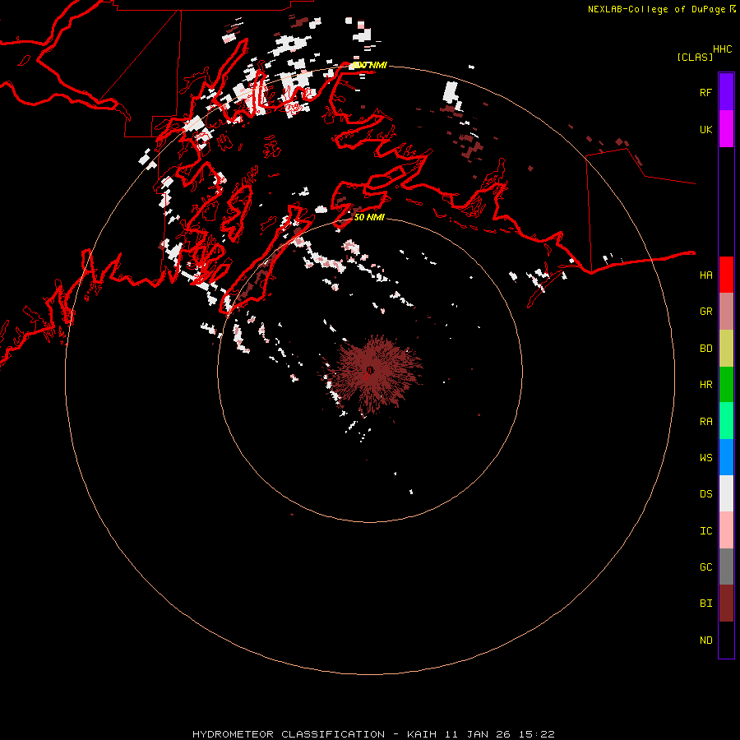Click the IC light pink legend swatch

click(x=726, y=530)
